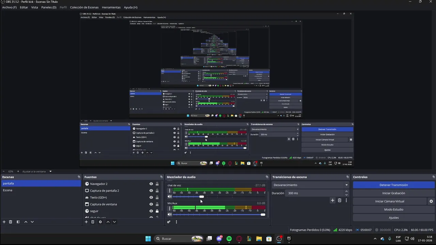Viewport: 436px width, 245px height.
Task: Open Ayuda (H) menu
Action: [x=130, y=7]
